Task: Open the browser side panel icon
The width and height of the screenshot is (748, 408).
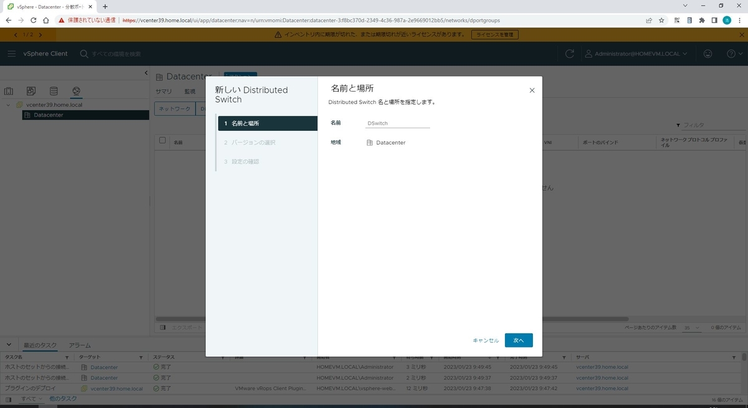Action: [x=714, y=20]
